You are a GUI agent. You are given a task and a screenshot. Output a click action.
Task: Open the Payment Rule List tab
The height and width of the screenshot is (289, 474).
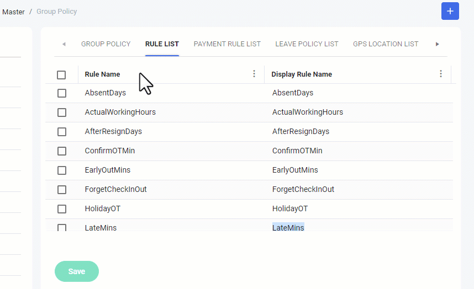(x=227, y=44)
